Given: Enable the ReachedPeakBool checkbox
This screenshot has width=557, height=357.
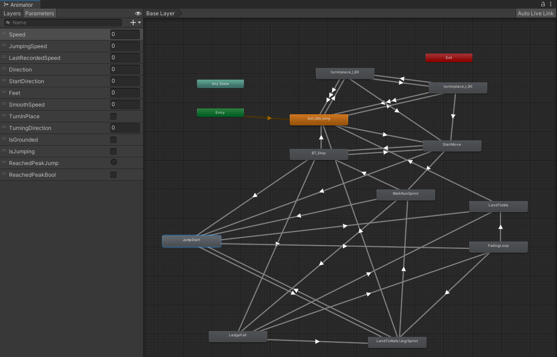Looking at the screenshot, I should pos(113,175).
